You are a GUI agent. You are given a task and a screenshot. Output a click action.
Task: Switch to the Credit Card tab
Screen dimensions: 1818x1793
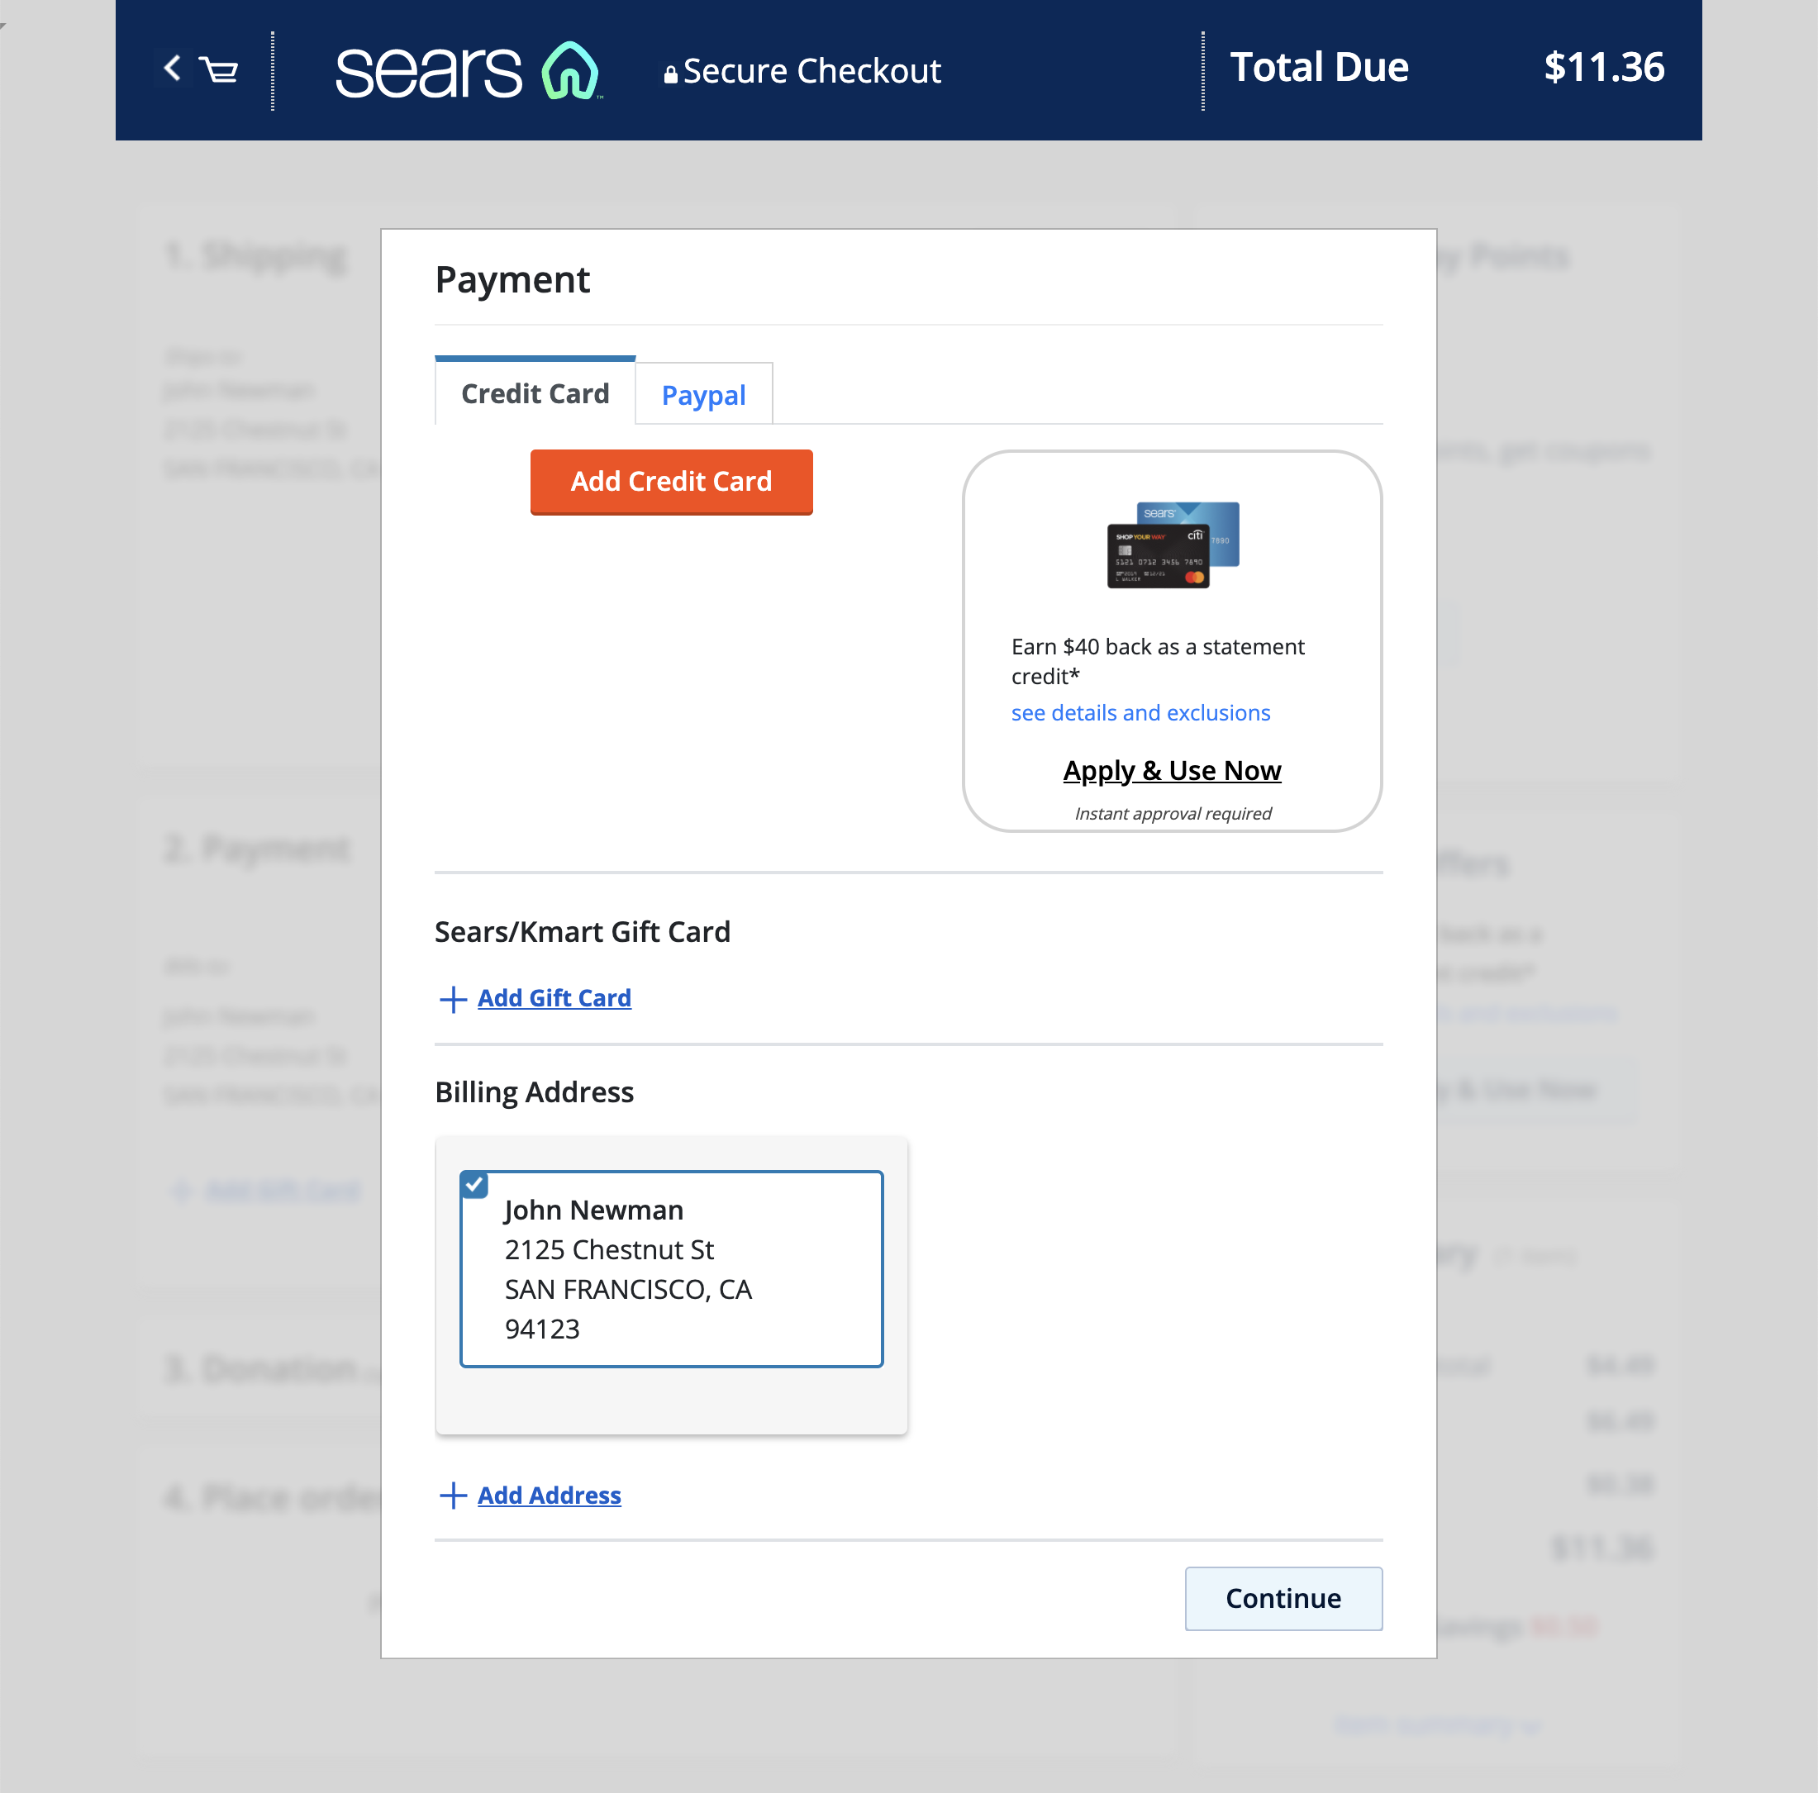[x=535, y=393]
